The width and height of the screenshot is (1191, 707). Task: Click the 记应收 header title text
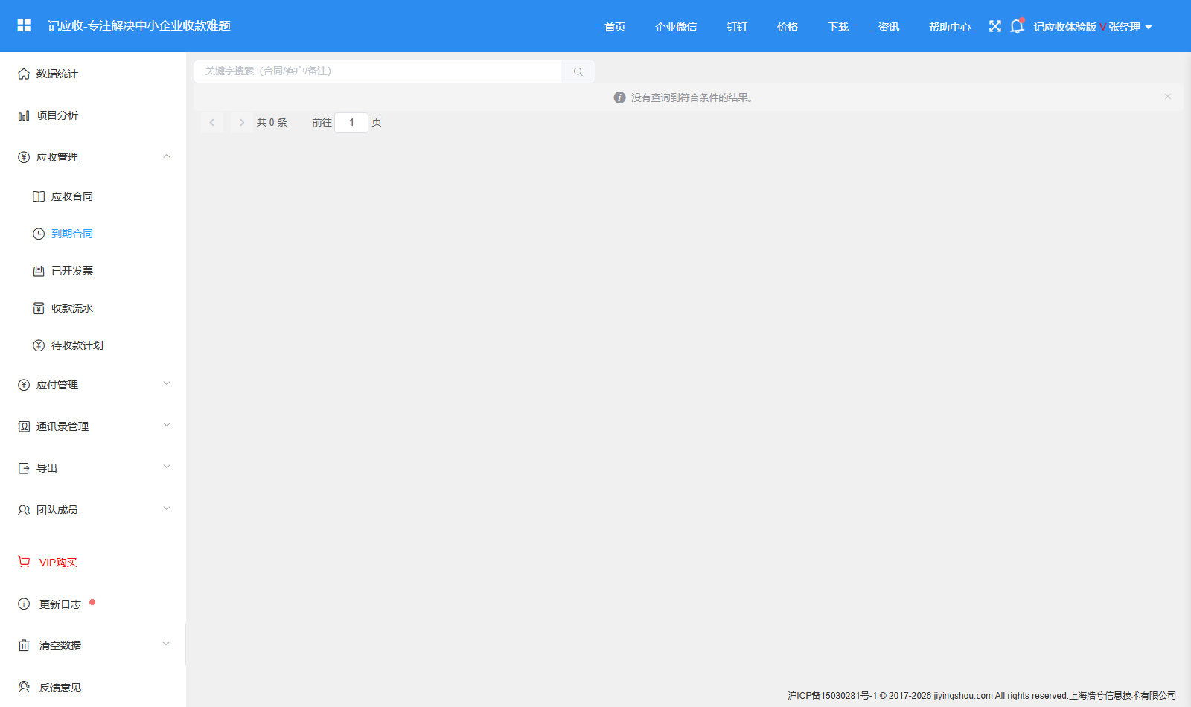click(x=139, y=26)
